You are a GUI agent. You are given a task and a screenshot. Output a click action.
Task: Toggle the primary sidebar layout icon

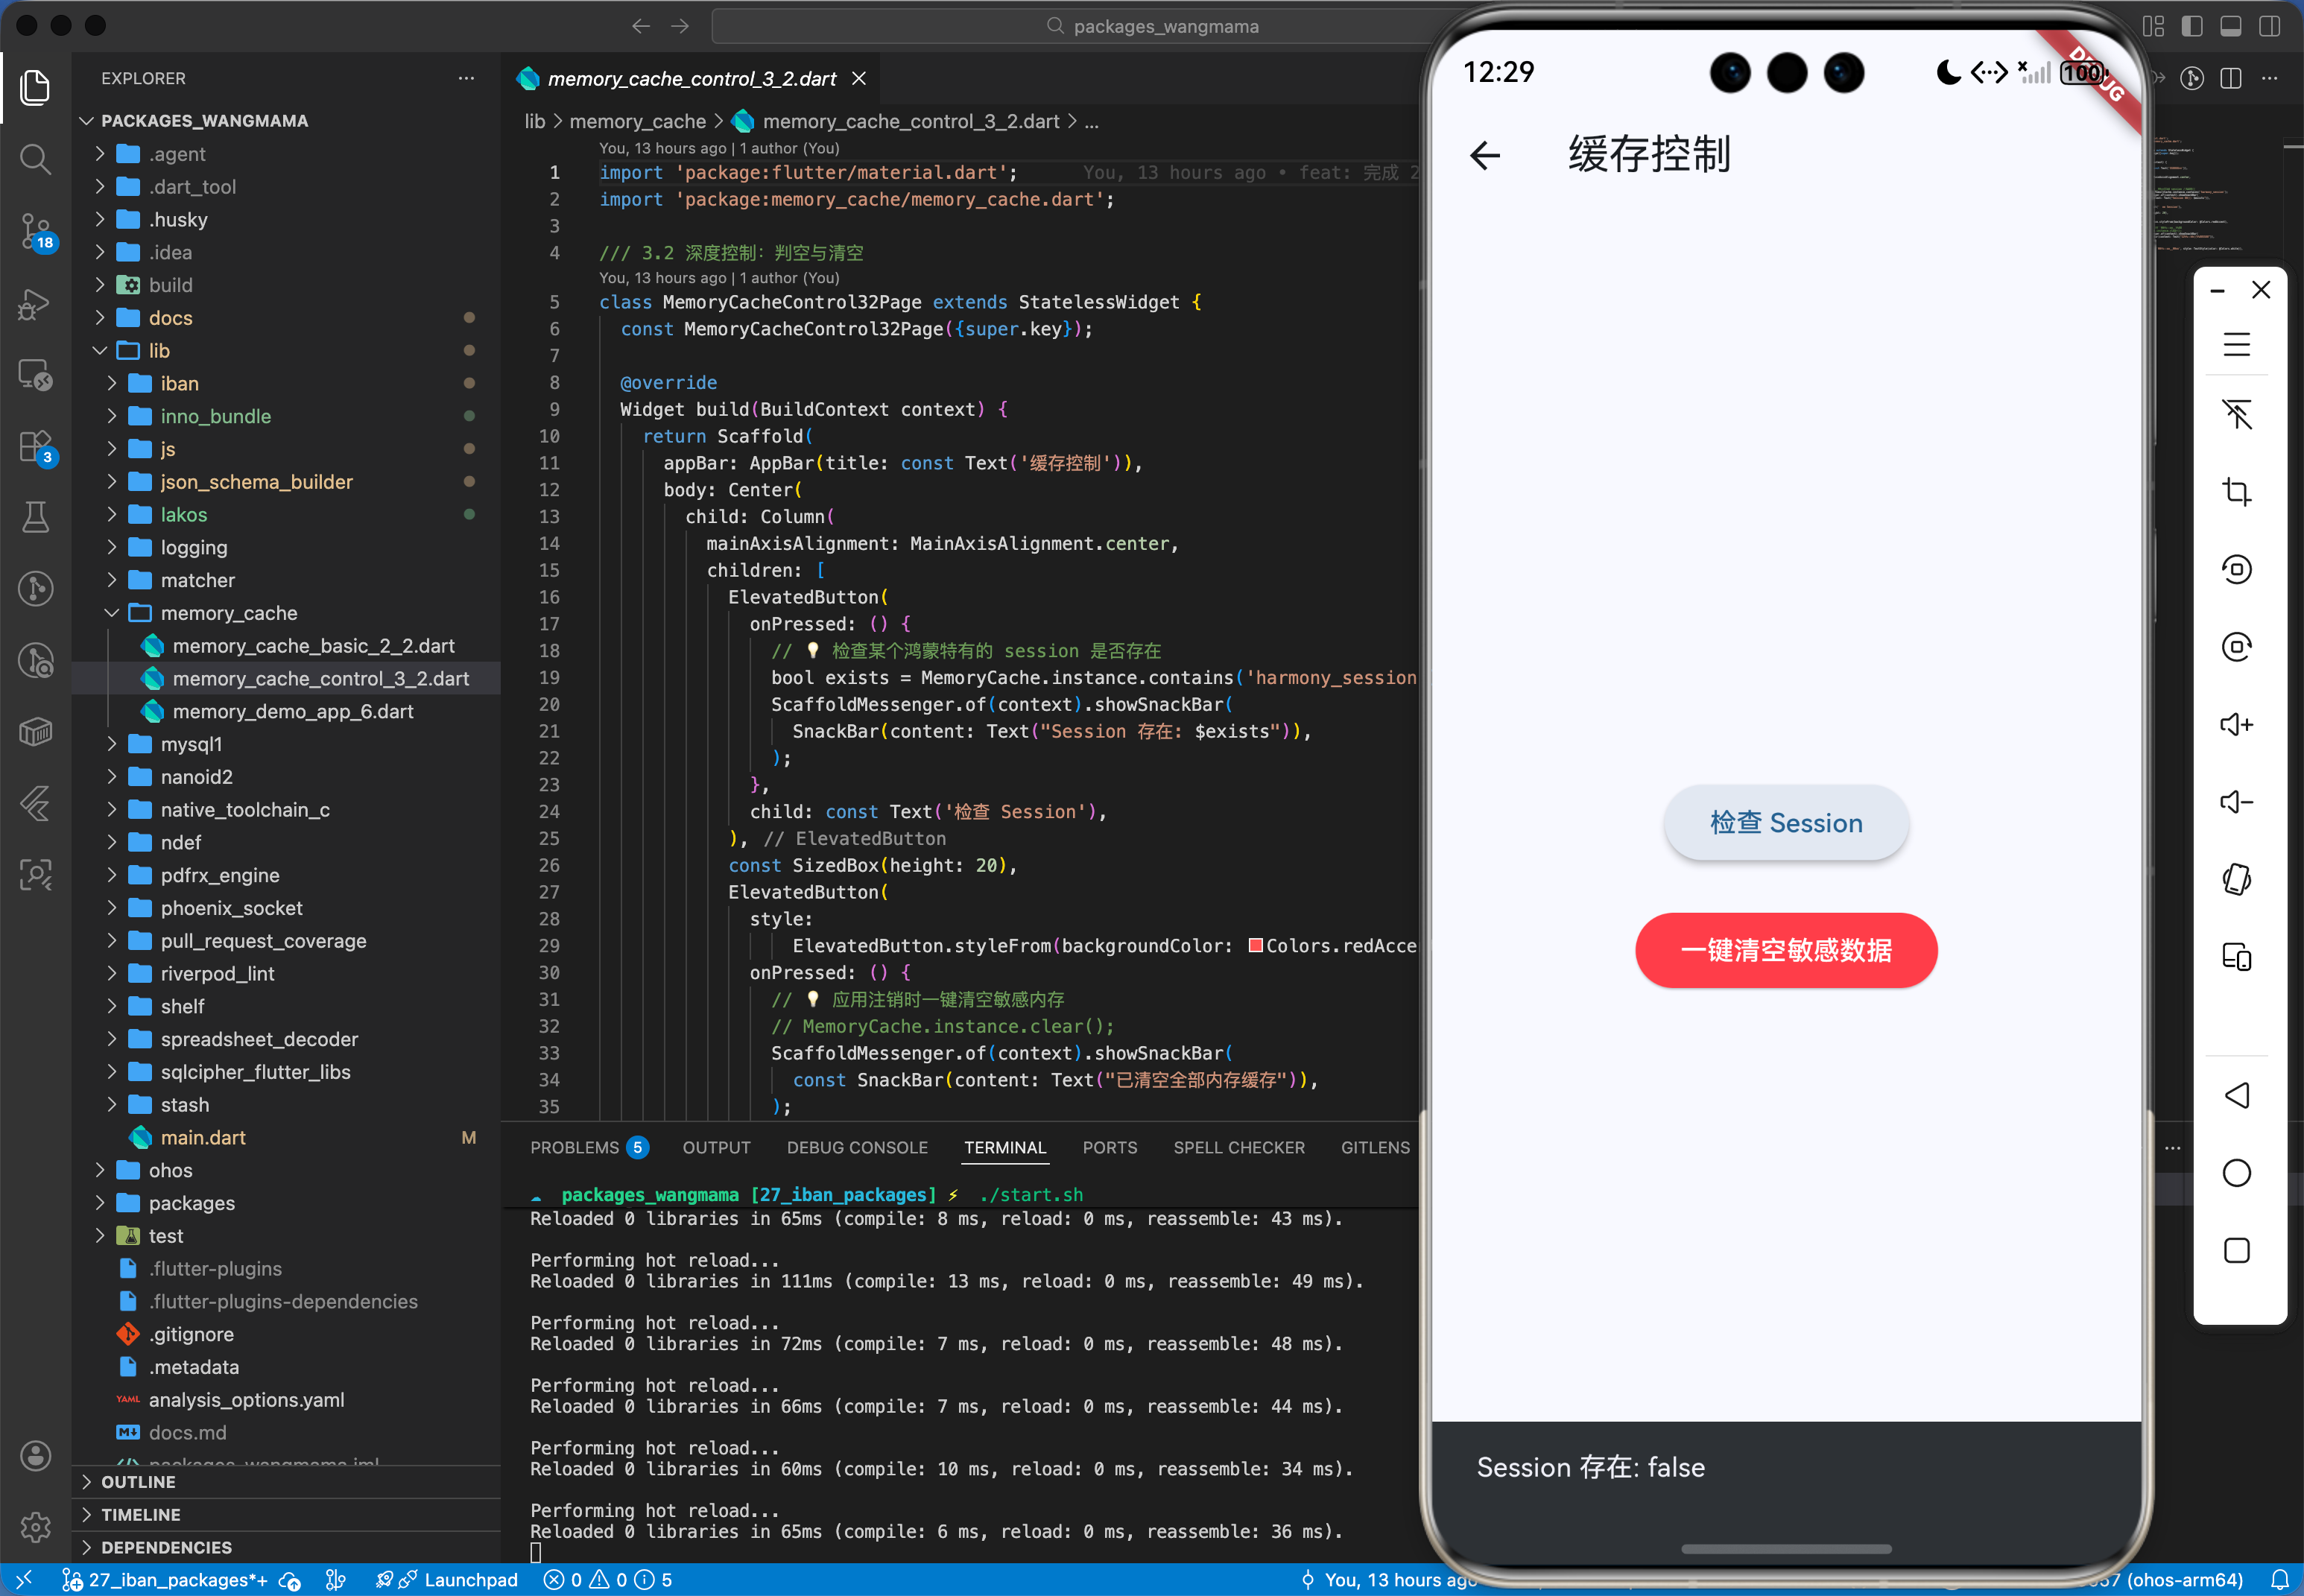coord(2192,26)
